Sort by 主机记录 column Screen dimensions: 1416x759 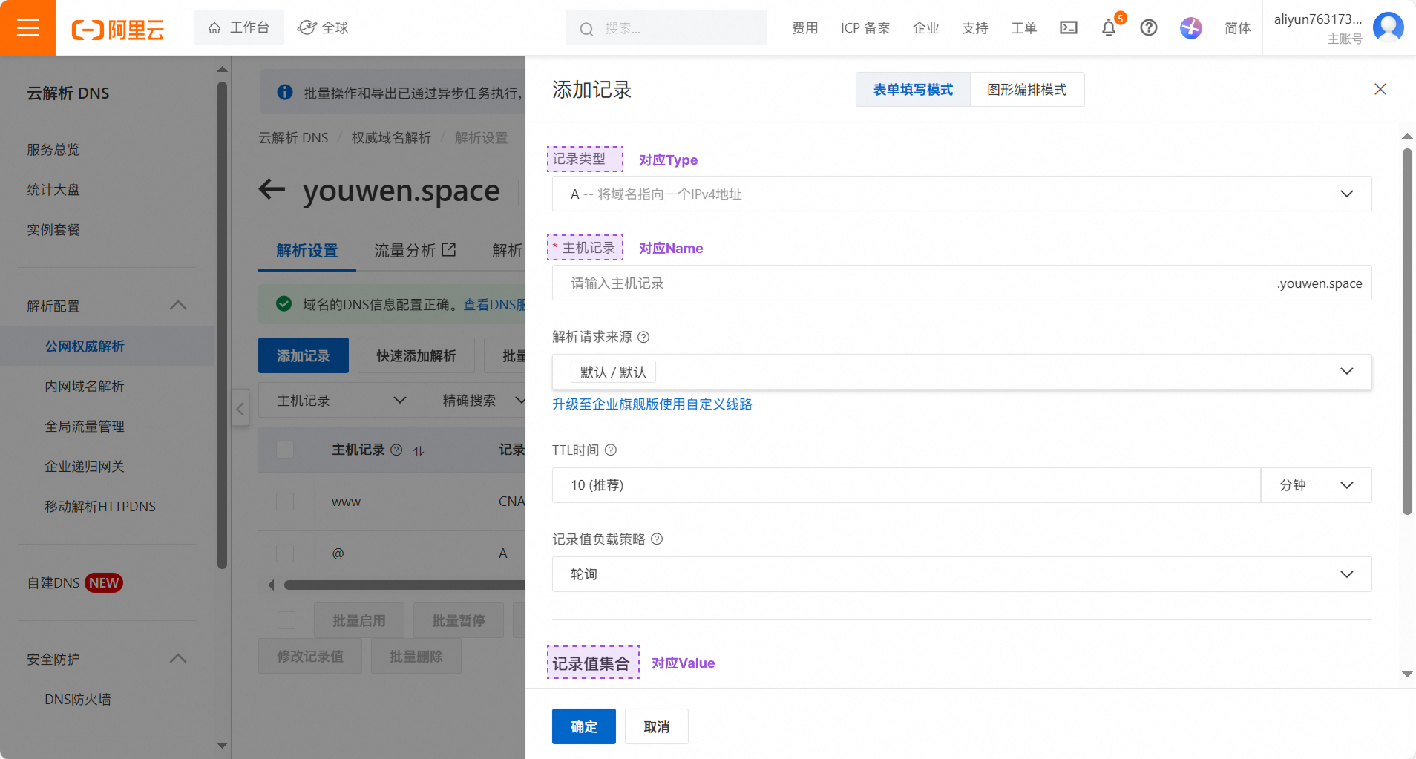pos(419,450)
